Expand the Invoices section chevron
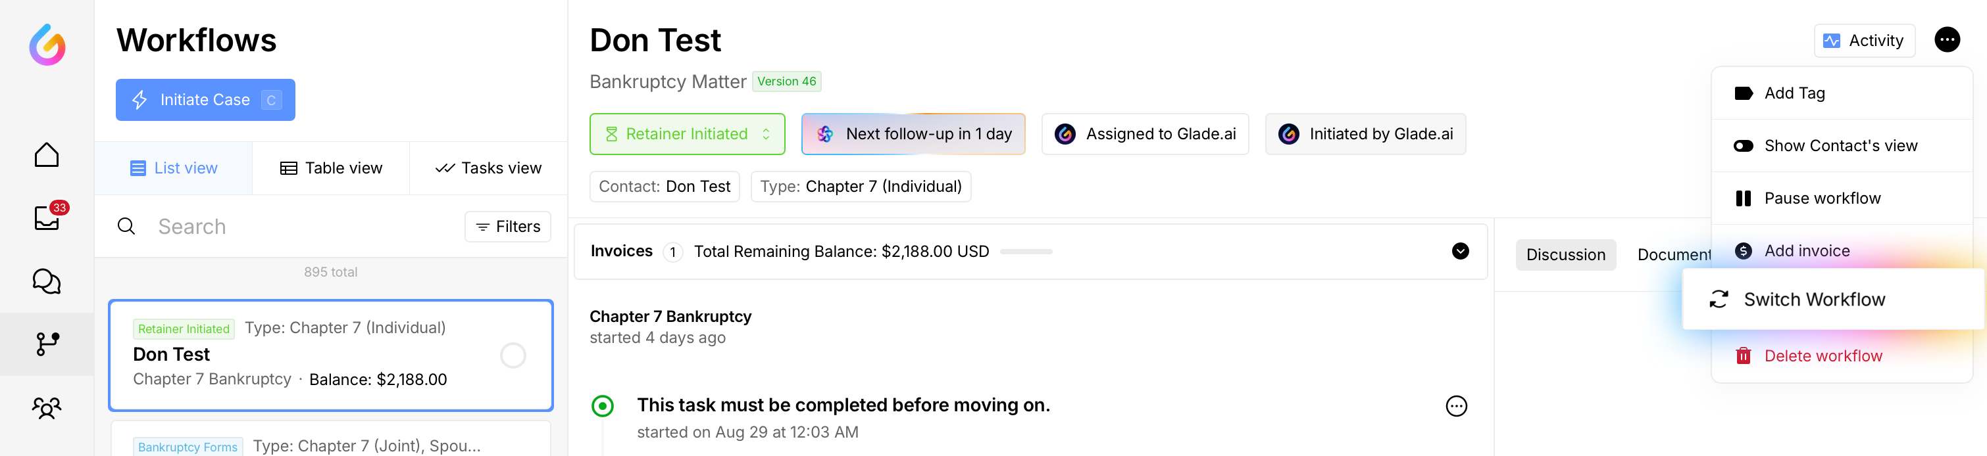Image resolution: width=1987 pixels, height=456 pixels. [x=1459, y=251]
